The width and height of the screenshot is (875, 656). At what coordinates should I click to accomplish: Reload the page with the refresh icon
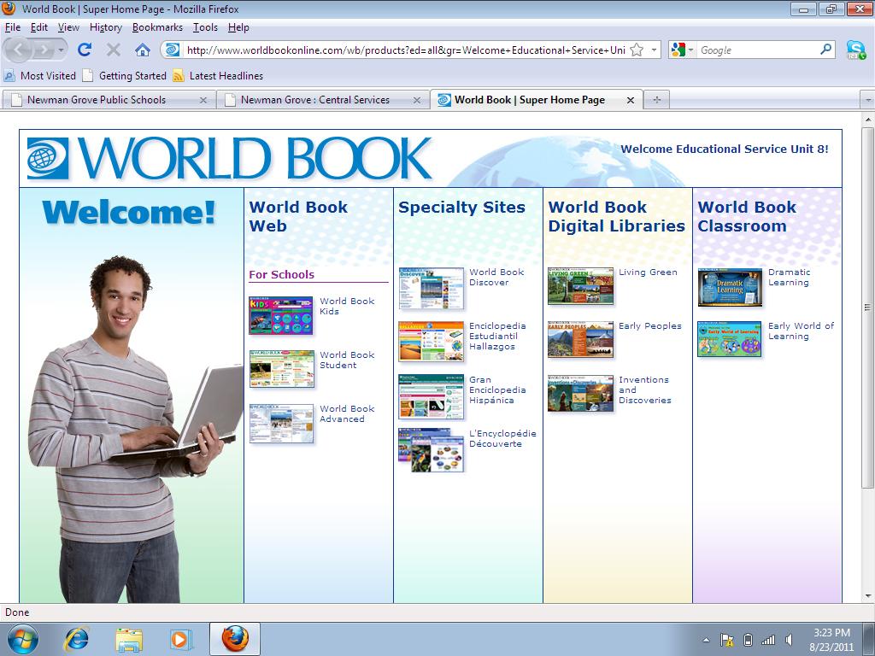point(85,50)
